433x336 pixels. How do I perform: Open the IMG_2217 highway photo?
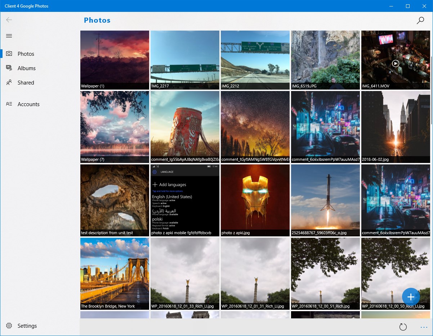185,60
